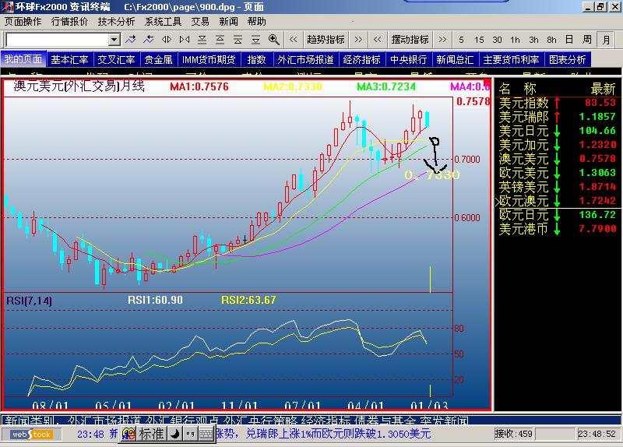Select 英镑美元 row in quote list
The image size is (623, 447).
[558, 187]
